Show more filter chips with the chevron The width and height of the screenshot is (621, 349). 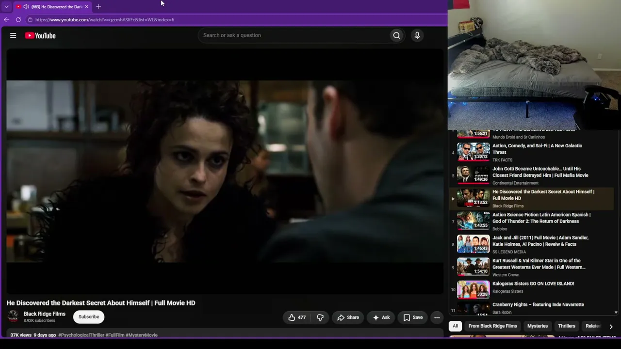tap(611, 327)
